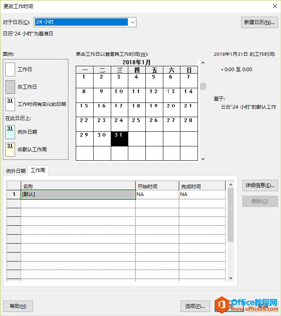Click the 开始时间 cell in row 1

(157, 195)
